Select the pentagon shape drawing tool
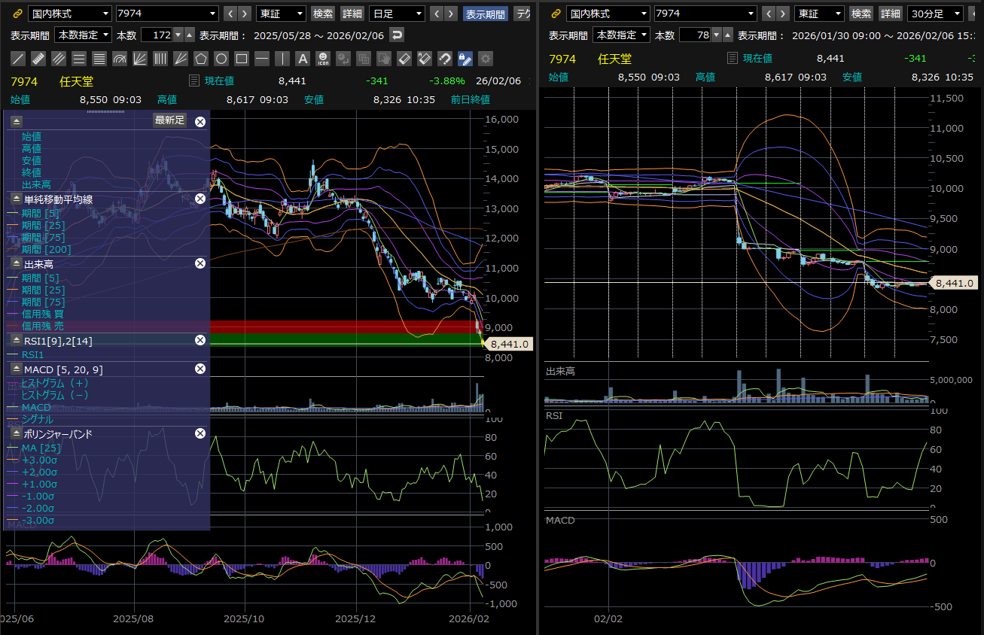 [201, 59]
